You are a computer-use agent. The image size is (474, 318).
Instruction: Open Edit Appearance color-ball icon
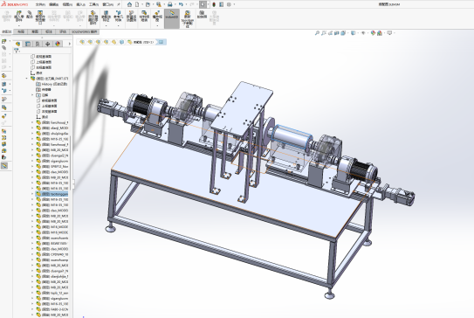(373, 33)
